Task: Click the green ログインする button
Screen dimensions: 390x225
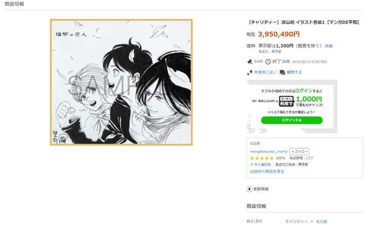Action: (292, 120)
